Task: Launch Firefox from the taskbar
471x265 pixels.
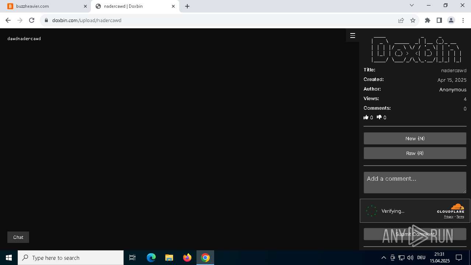Action: [187, 258]
